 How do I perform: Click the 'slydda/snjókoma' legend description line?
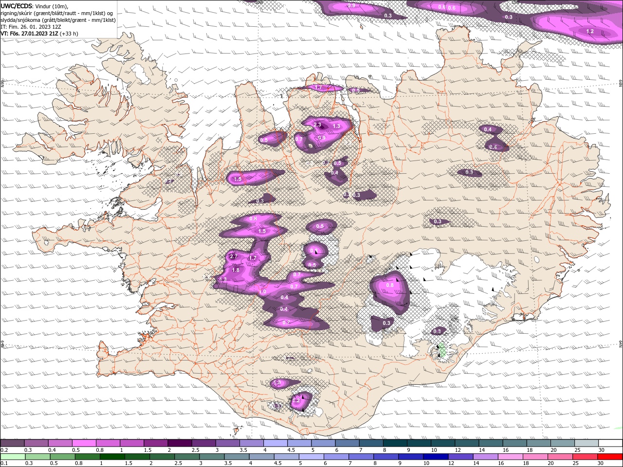[x=58, y=20]
